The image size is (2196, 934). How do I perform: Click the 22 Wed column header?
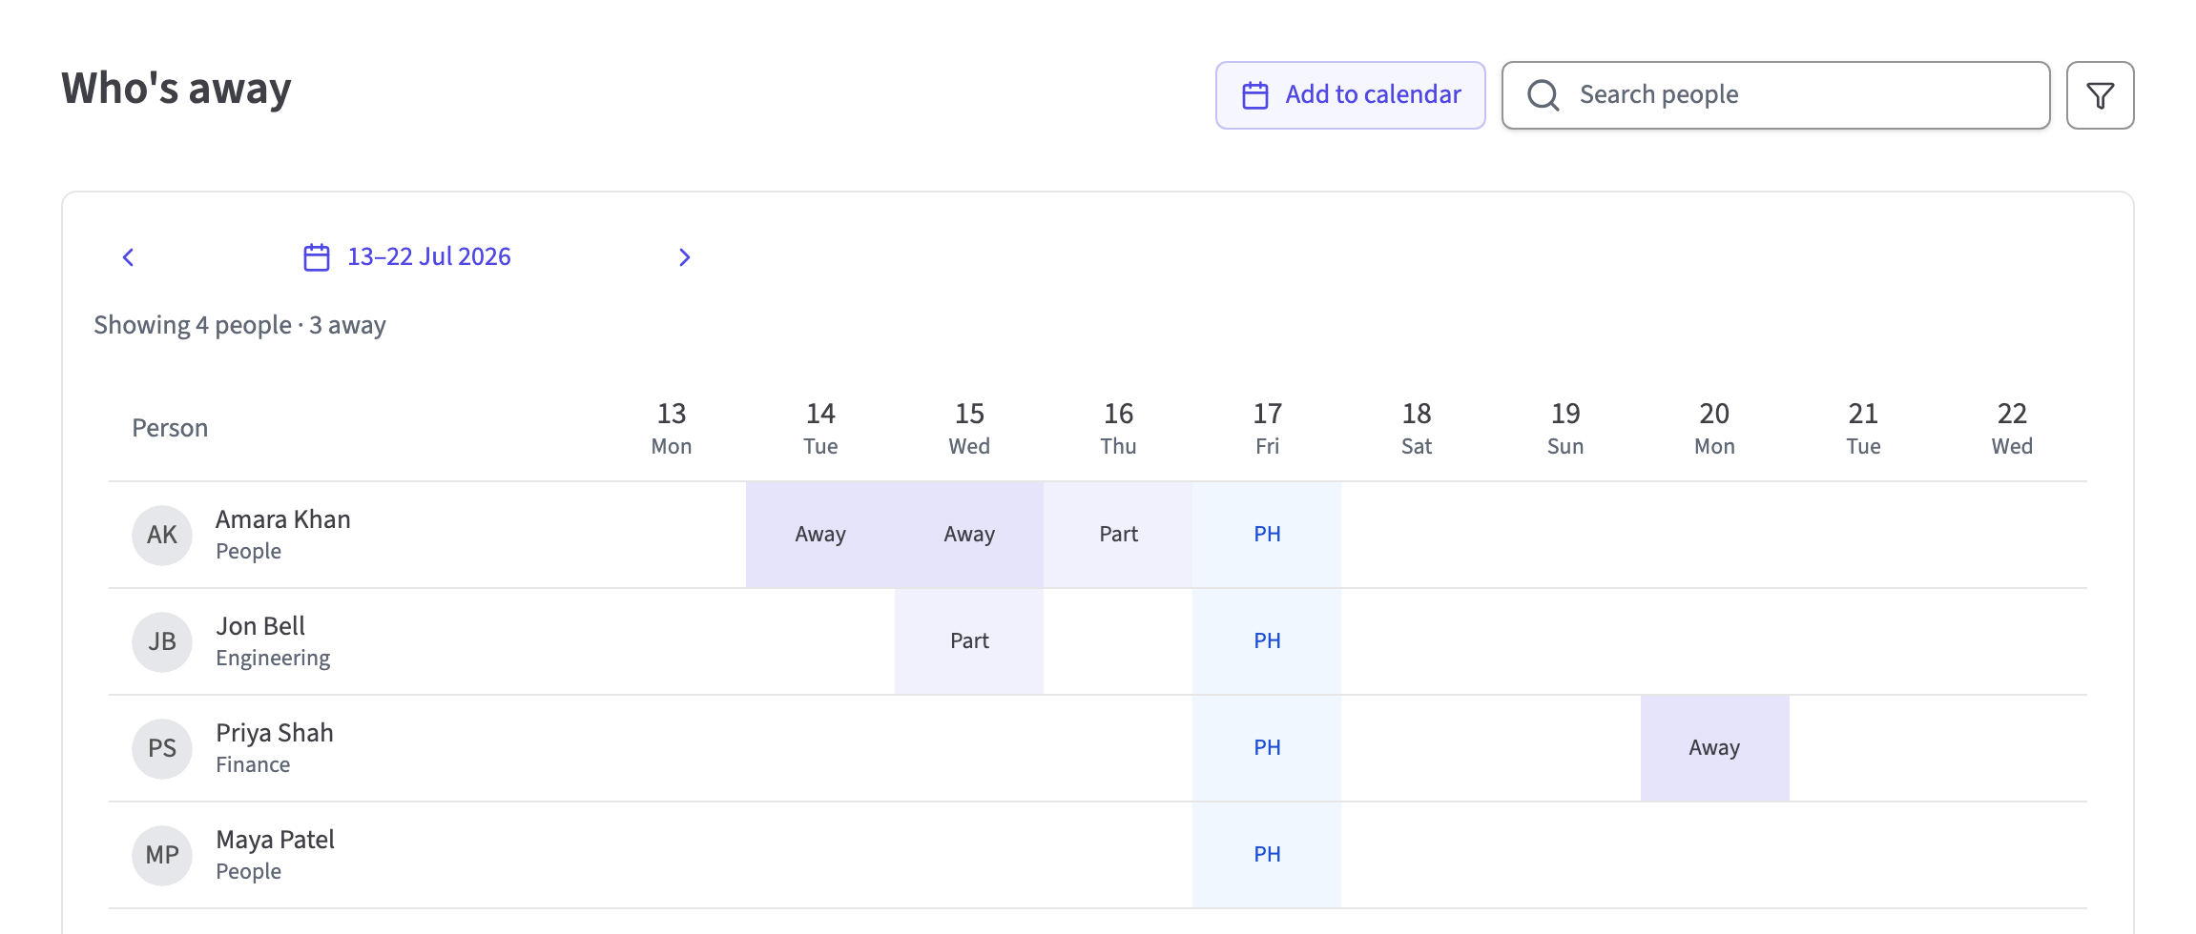(x=2012, y=428)
